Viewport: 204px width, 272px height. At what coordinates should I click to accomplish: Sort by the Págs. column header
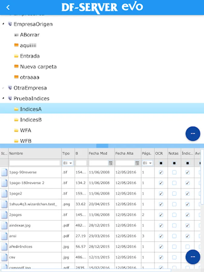pyautogui.click(x=147, y=153)
